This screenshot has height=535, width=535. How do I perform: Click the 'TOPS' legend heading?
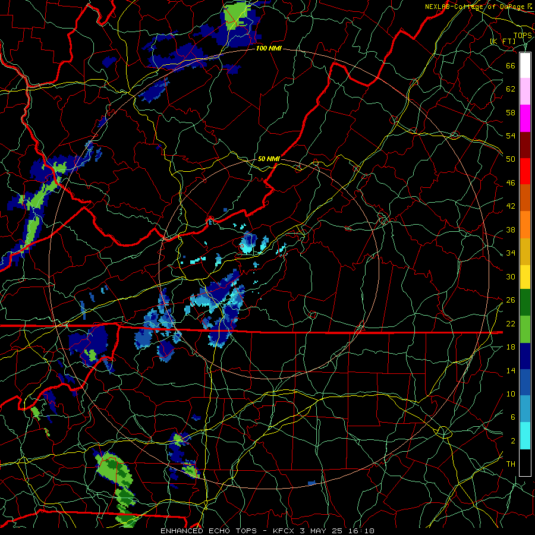tap(523, 36)
